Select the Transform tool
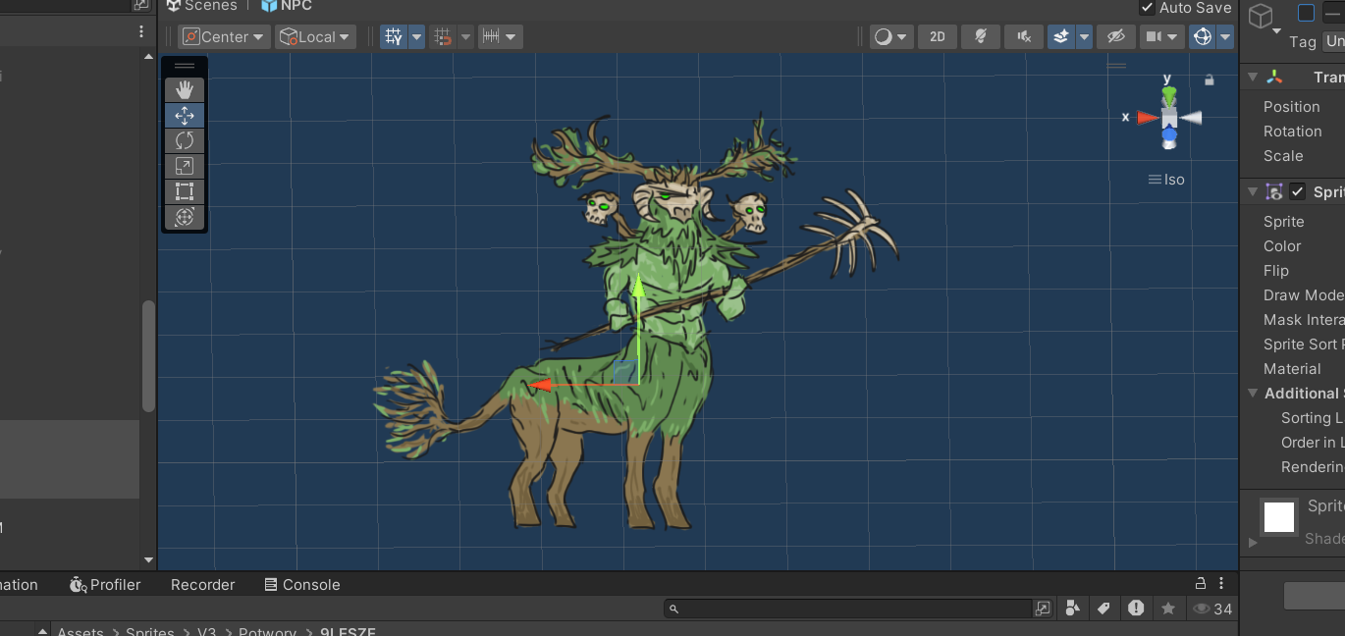Screen dimensions: 1345x636 tap(185, 217)
